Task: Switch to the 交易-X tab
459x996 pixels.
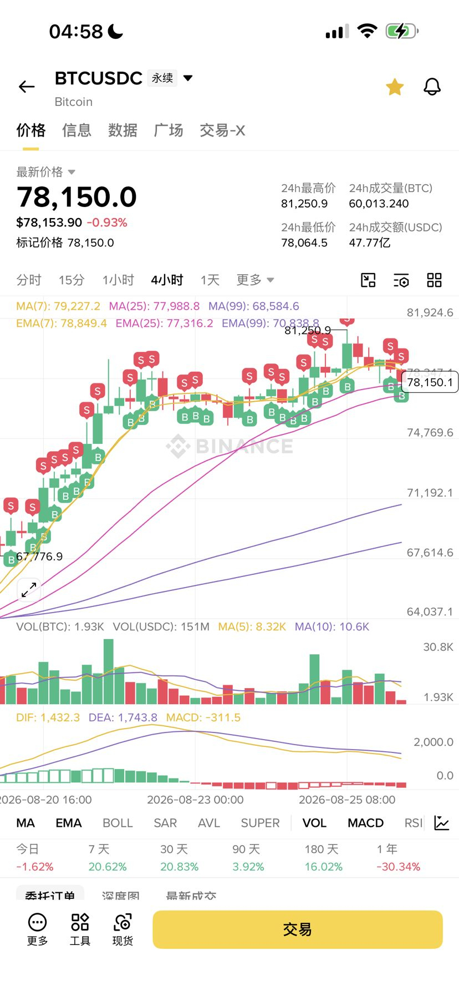Action: pyautogui.click(x=222, y=130)
